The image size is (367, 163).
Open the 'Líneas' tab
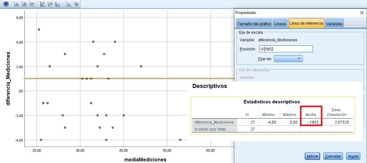(x=280, y=24)
